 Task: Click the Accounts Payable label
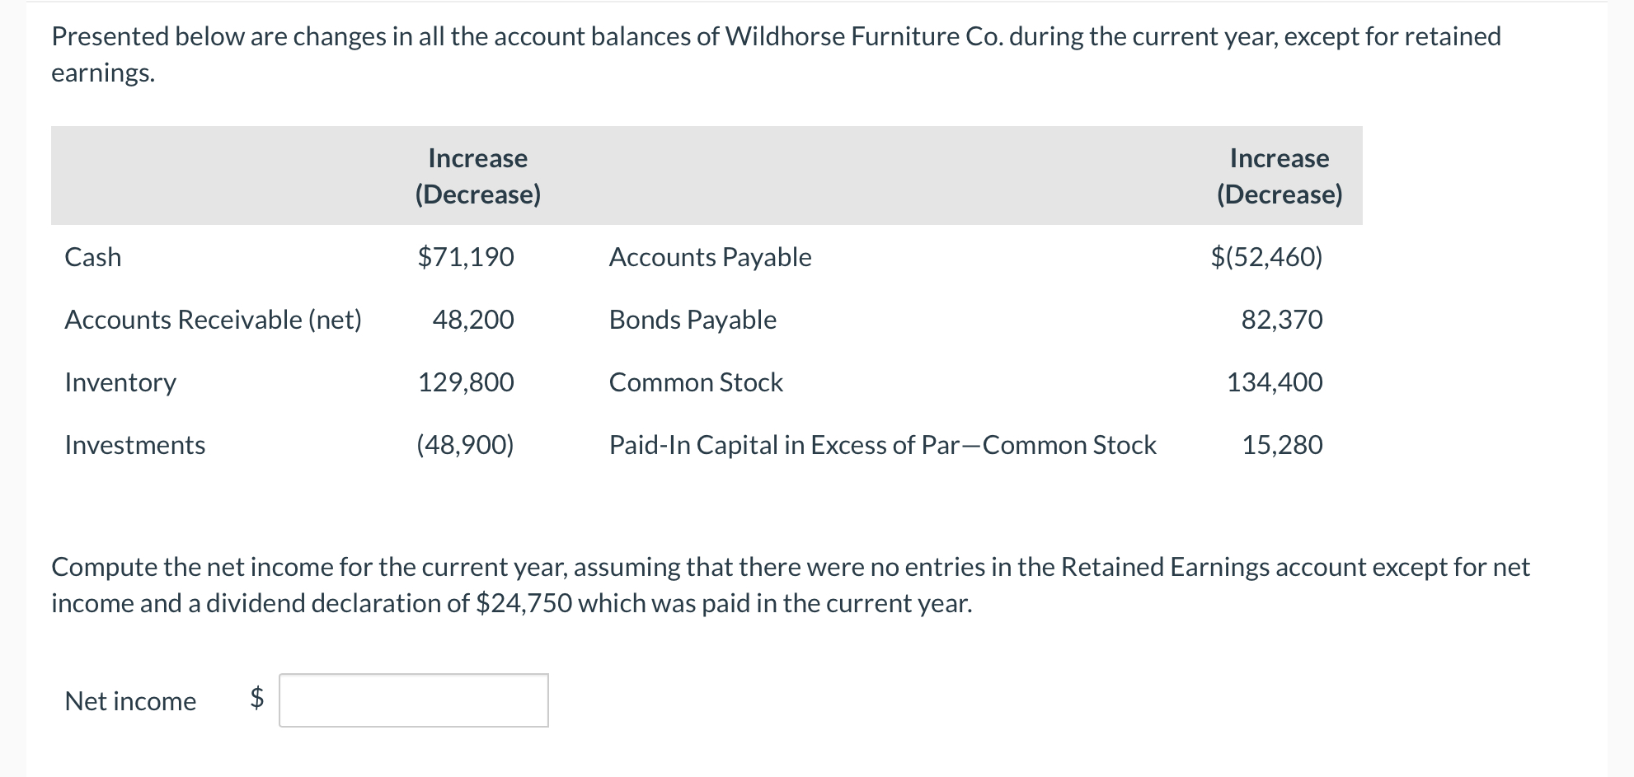(x=710, y=257)
